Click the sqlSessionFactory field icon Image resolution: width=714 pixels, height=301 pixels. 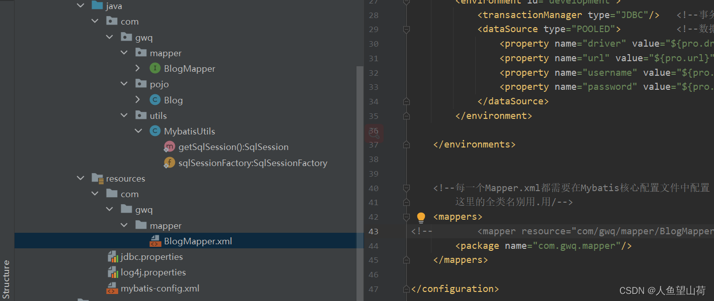click(169, 163)
